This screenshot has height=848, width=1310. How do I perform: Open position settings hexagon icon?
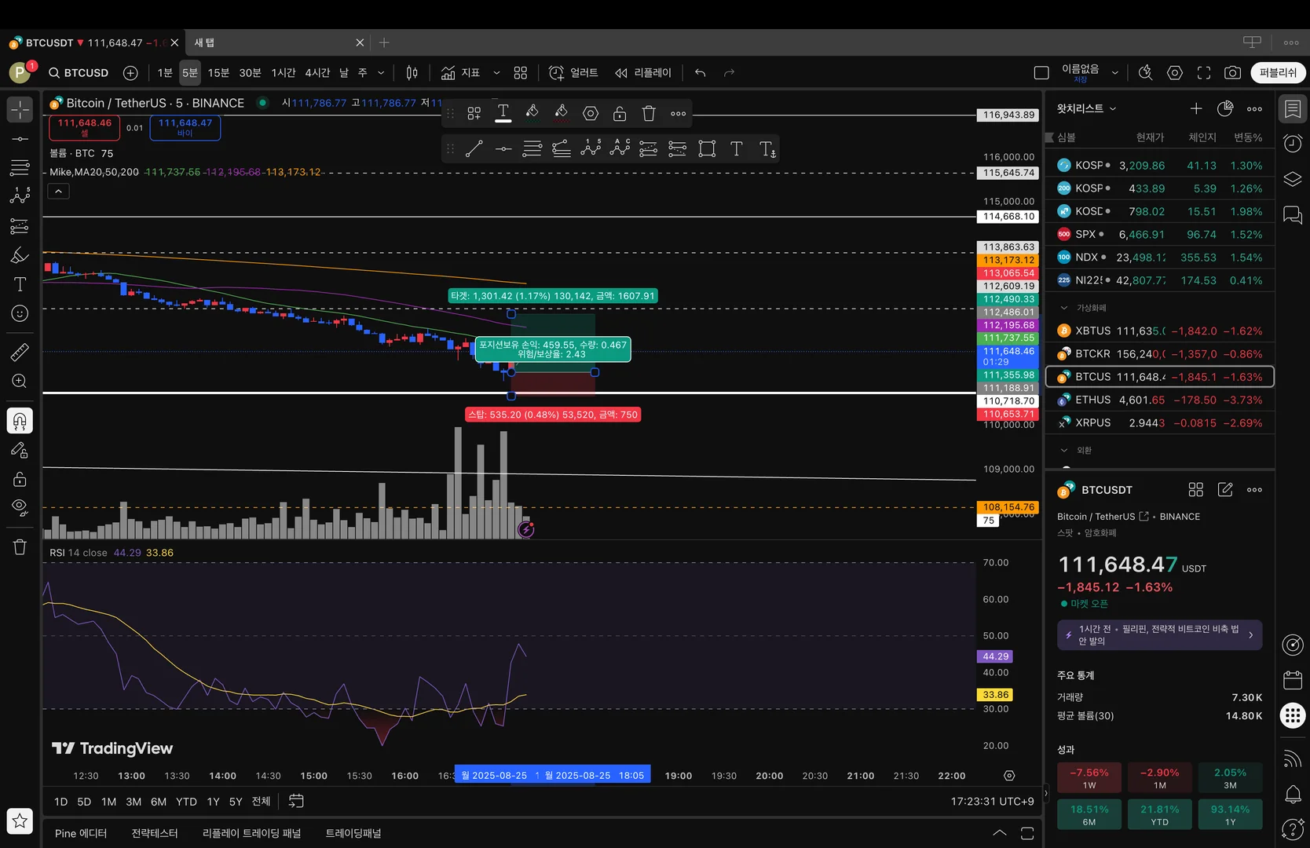591,114
